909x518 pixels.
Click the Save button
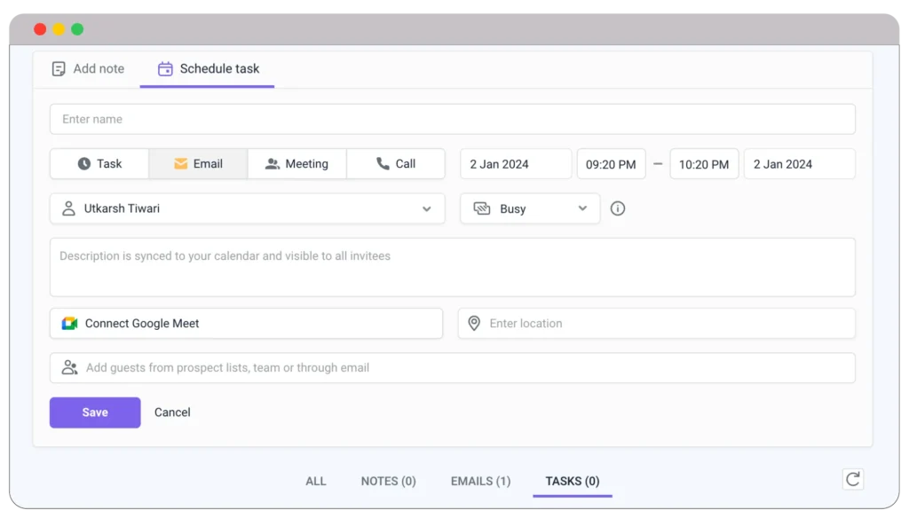point(94,412)
